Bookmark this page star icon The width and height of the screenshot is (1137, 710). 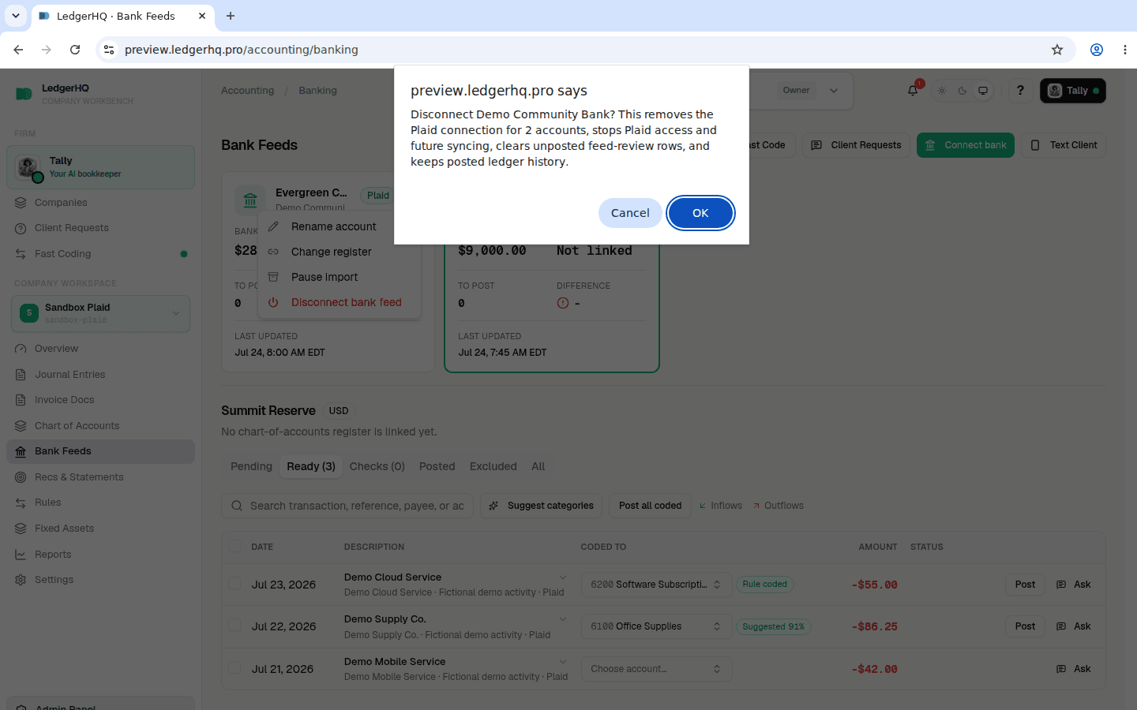1057,50
